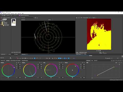Image resolution: width=123 pixels, height=92 pixels.
Task: Play the video preview using its play button
Action: click(97, 51)
